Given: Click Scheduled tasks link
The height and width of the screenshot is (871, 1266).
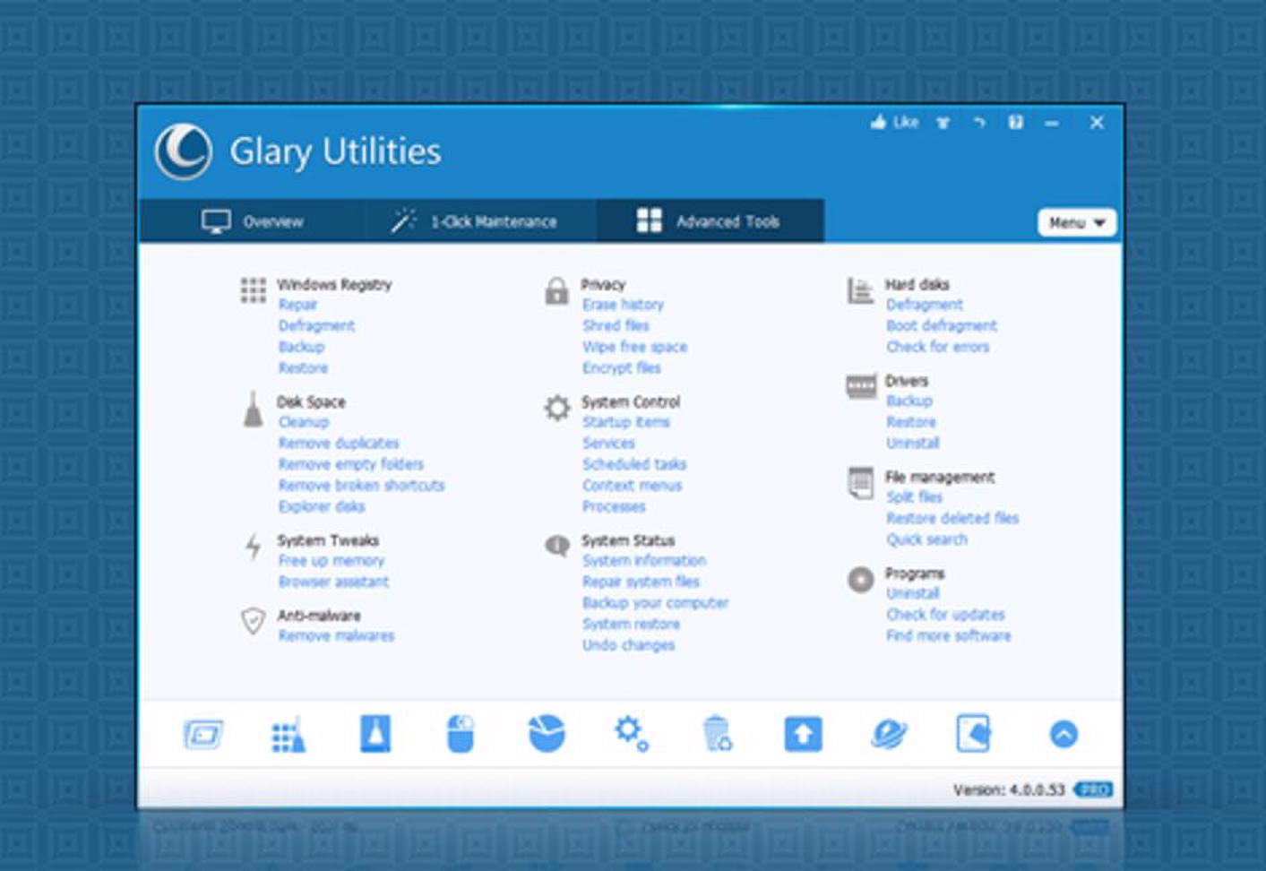Looking at the screenshot, I should (634, 464).
